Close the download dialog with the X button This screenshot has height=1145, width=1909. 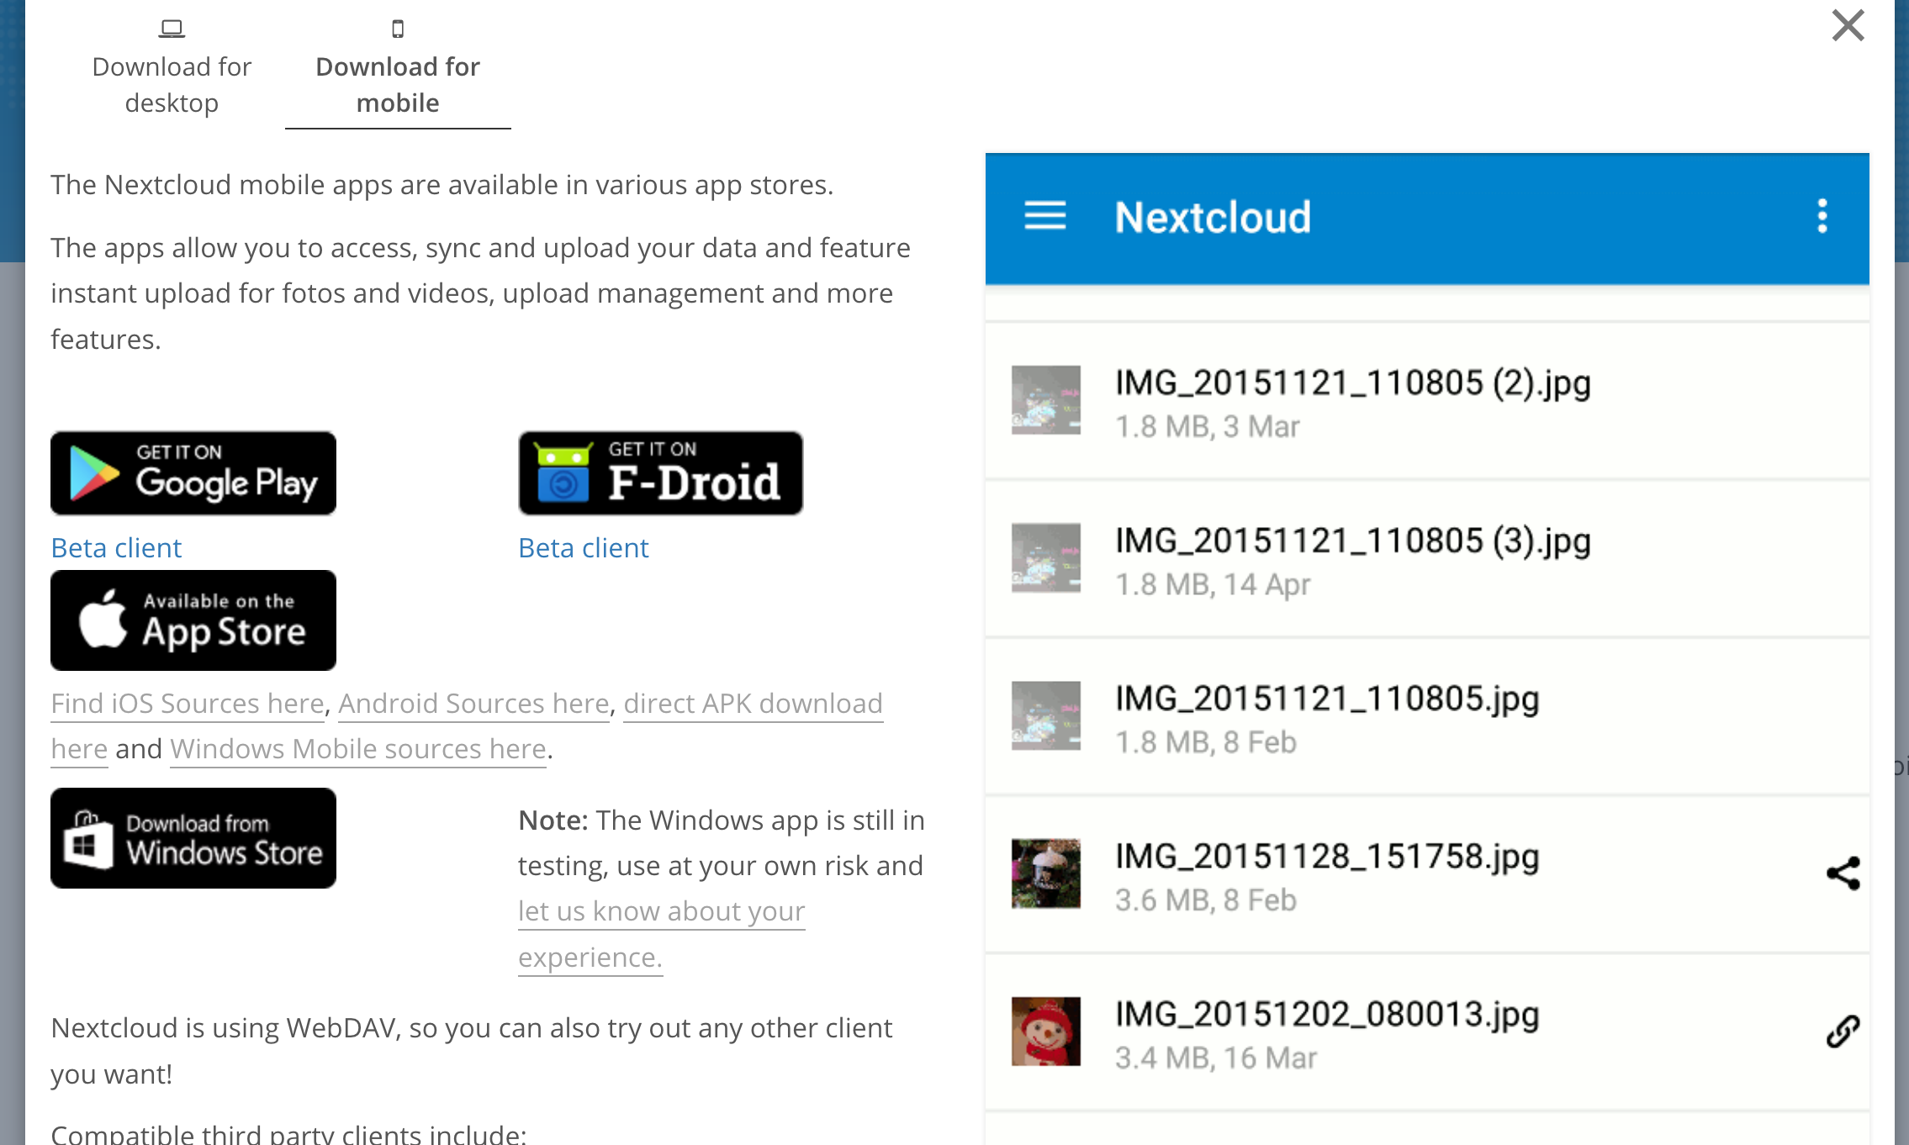[1847, 26]
